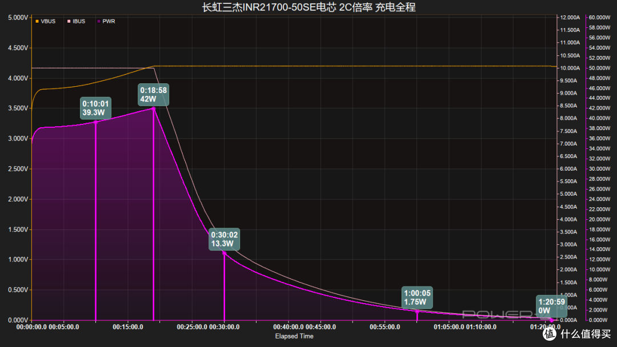Select the 0:10:01 39.3W marker label
The width and height of the screenshot is (617, 347).
click(95, 108)
